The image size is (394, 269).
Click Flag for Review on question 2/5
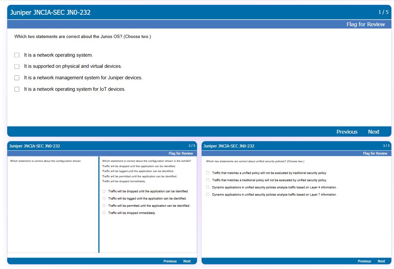click(x=181, y=153)
